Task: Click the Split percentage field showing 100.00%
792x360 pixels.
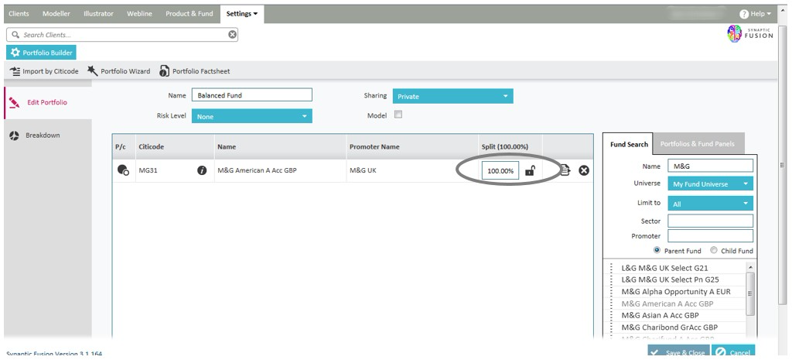Action: [x=500, y=171]
